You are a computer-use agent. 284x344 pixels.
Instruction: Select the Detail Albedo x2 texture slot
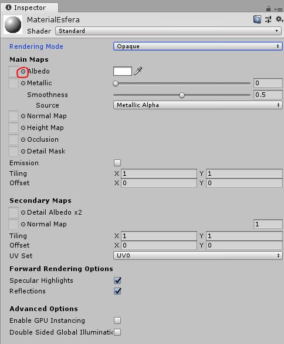pyautogui.click(x=13, y=212)
